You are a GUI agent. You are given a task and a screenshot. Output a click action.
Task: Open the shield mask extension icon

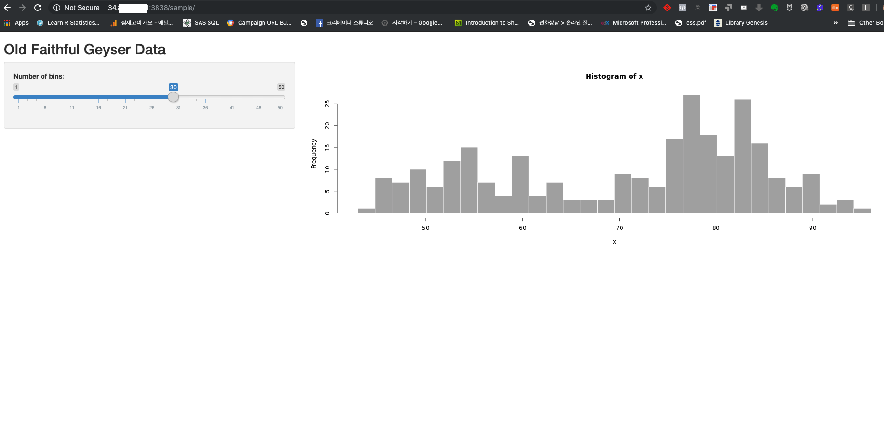click(x=789, y=8)
